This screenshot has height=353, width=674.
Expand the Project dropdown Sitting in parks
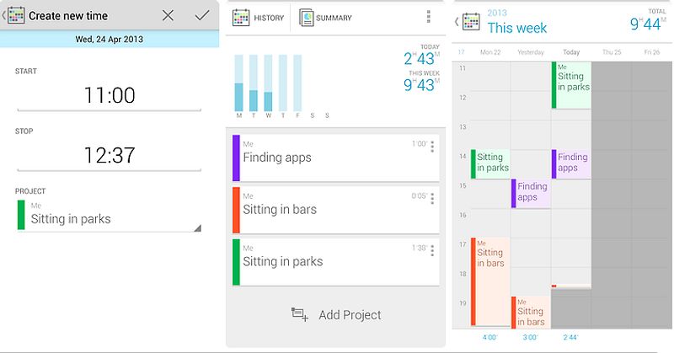pos(109,215)
